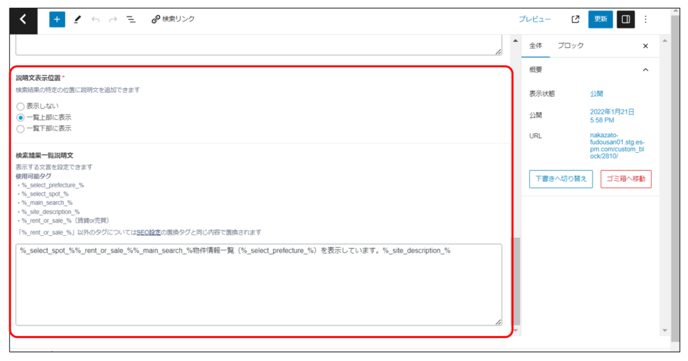688x361 pixels.
Task: Open the three-dot options menu
Action: (646, 19)
